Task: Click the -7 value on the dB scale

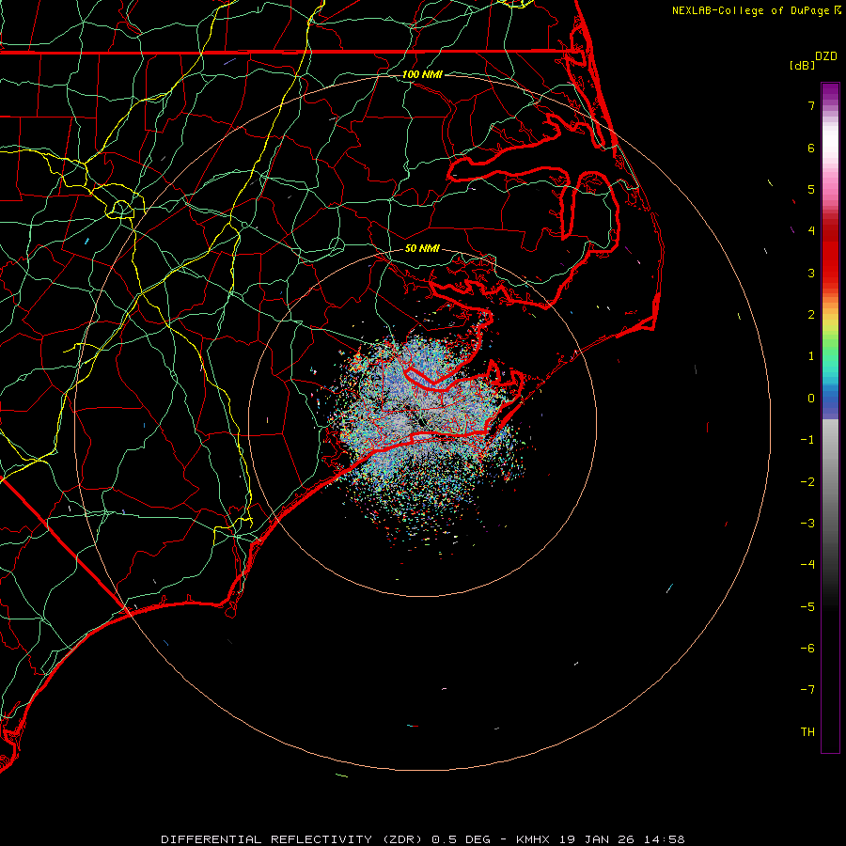Action: [x=807, y=690]
